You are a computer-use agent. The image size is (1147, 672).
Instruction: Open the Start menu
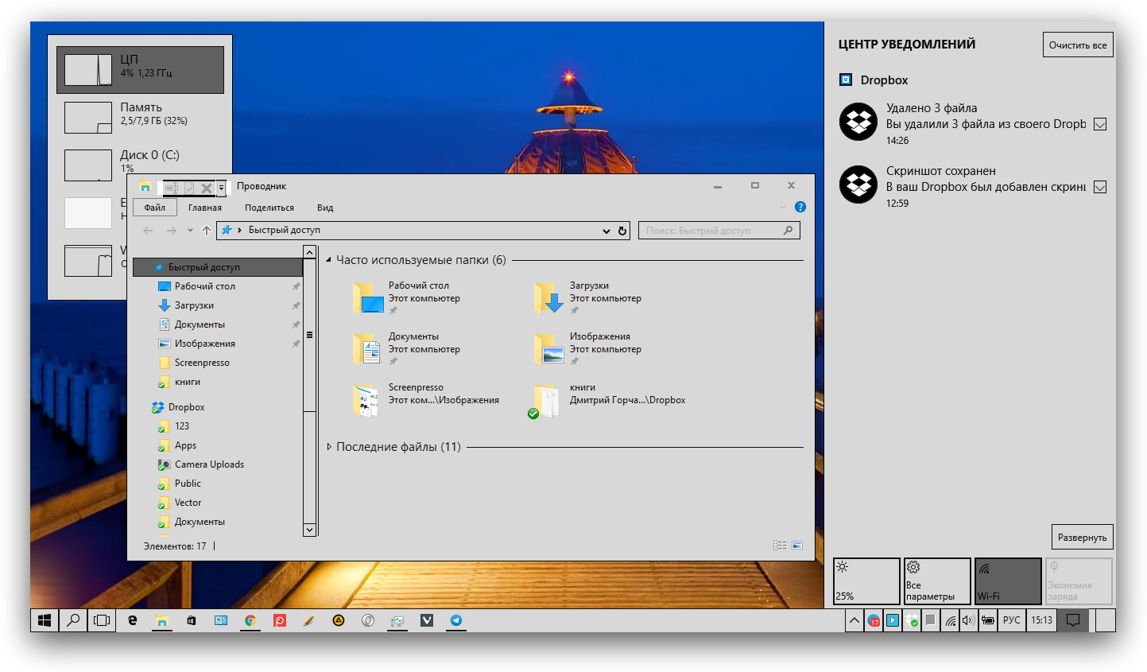(45, 620)
